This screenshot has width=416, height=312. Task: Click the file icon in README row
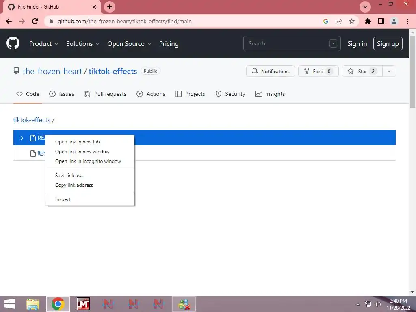[x=33, y=138]
